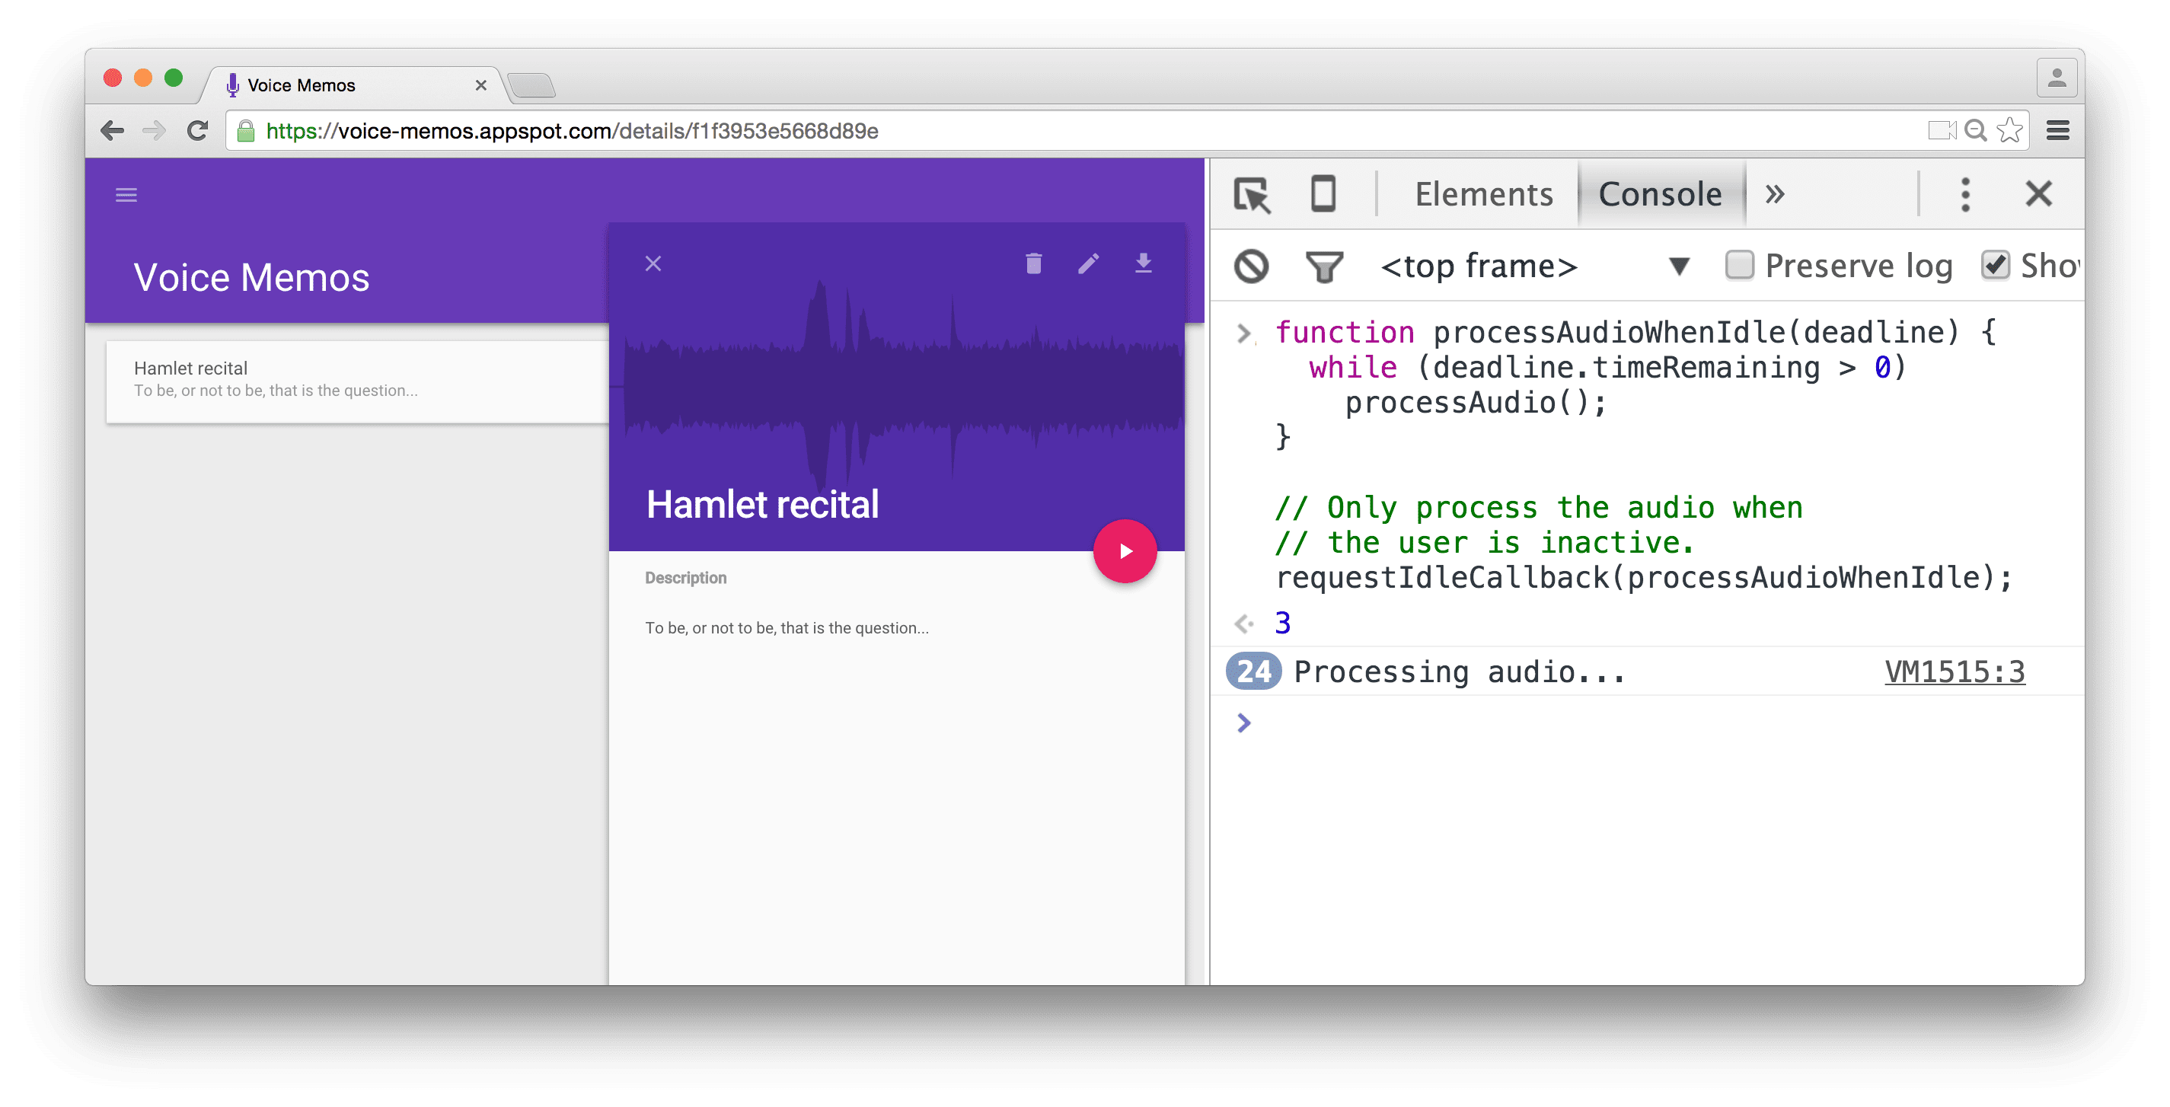This screenshot has height=1107, width=2170.
Task: Click the edit pencil icon on the memo
Action: [x=1087, y=263]
